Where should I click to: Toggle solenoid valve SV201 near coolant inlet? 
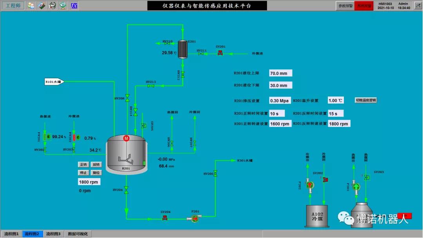[x=220, y=53]
